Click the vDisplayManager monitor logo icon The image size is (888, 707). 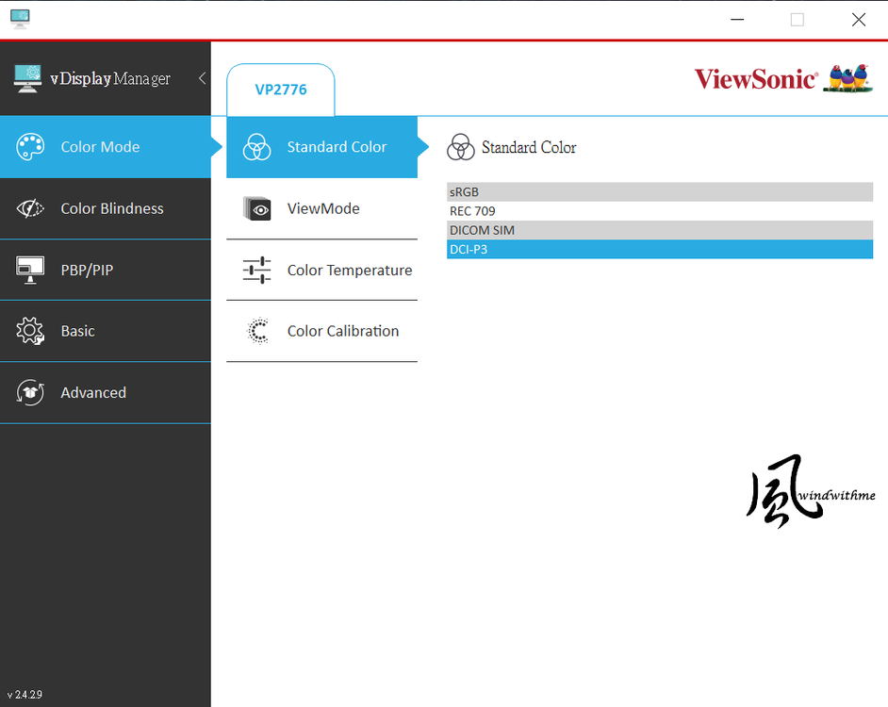27,77
